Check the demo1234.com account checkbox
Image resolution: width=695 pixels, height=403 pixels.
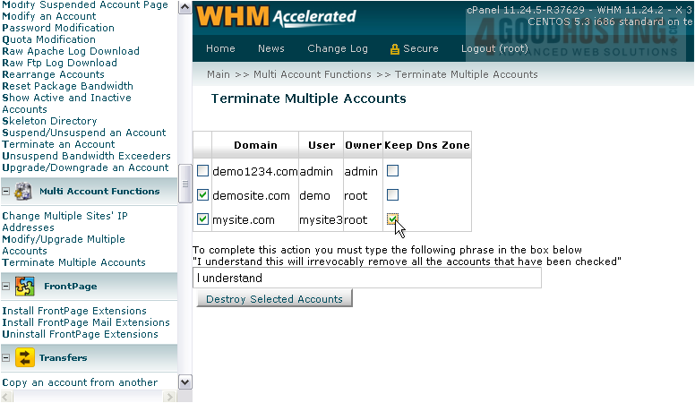click(202, 171)
